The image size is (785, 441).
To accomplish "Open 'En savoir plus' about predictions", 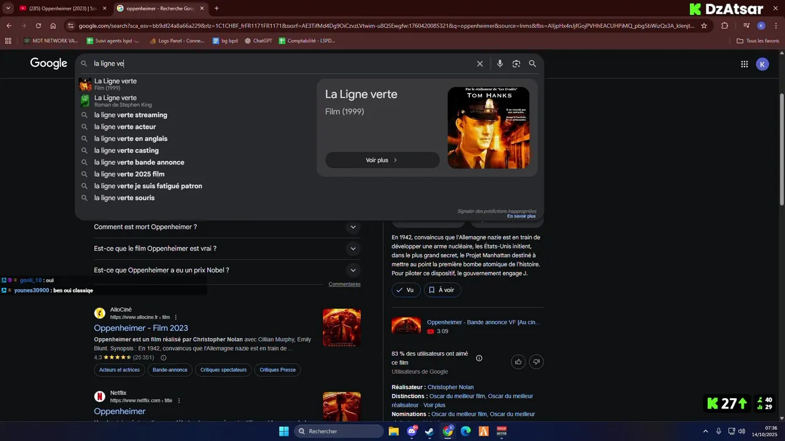I will (521, 216).
